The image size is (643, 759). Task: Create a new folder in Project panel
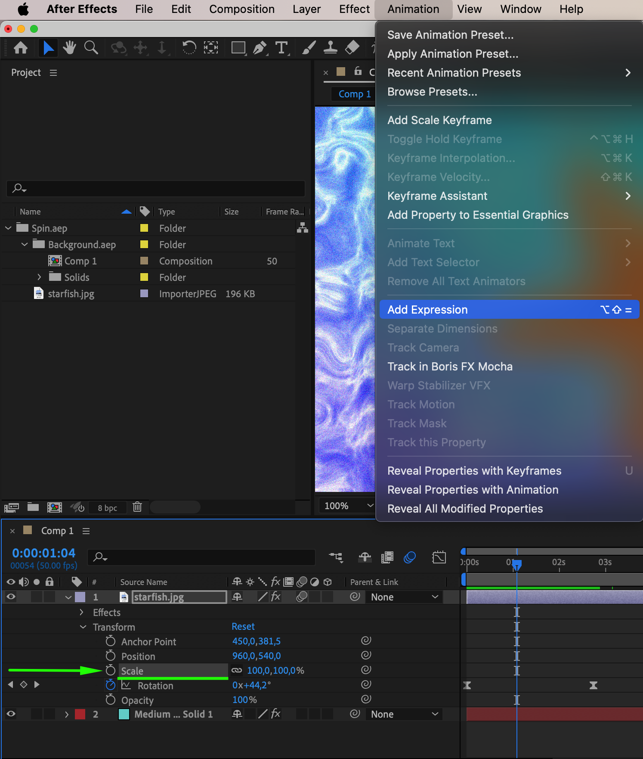[33, 507]
